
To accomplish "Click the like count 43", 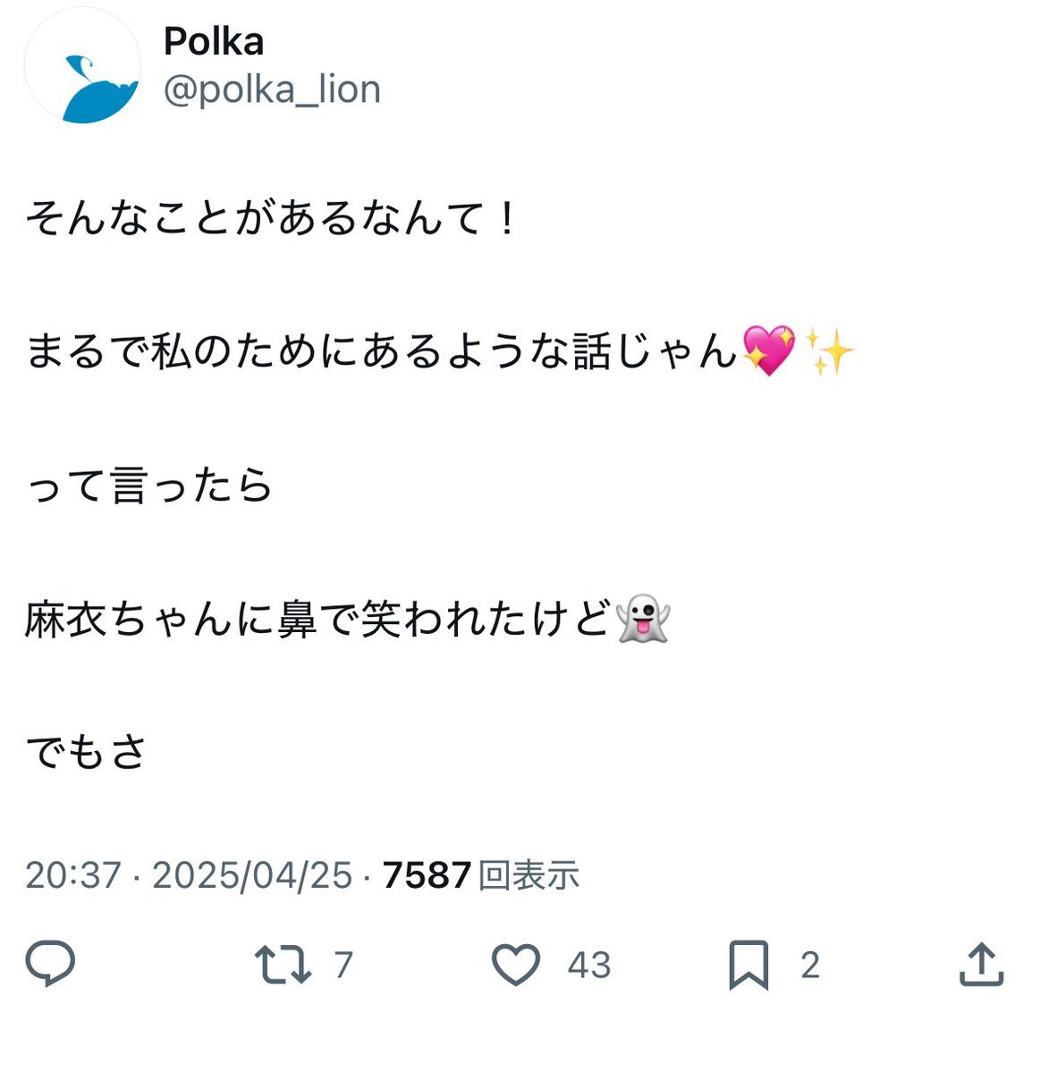I will (x=588, y=966).
